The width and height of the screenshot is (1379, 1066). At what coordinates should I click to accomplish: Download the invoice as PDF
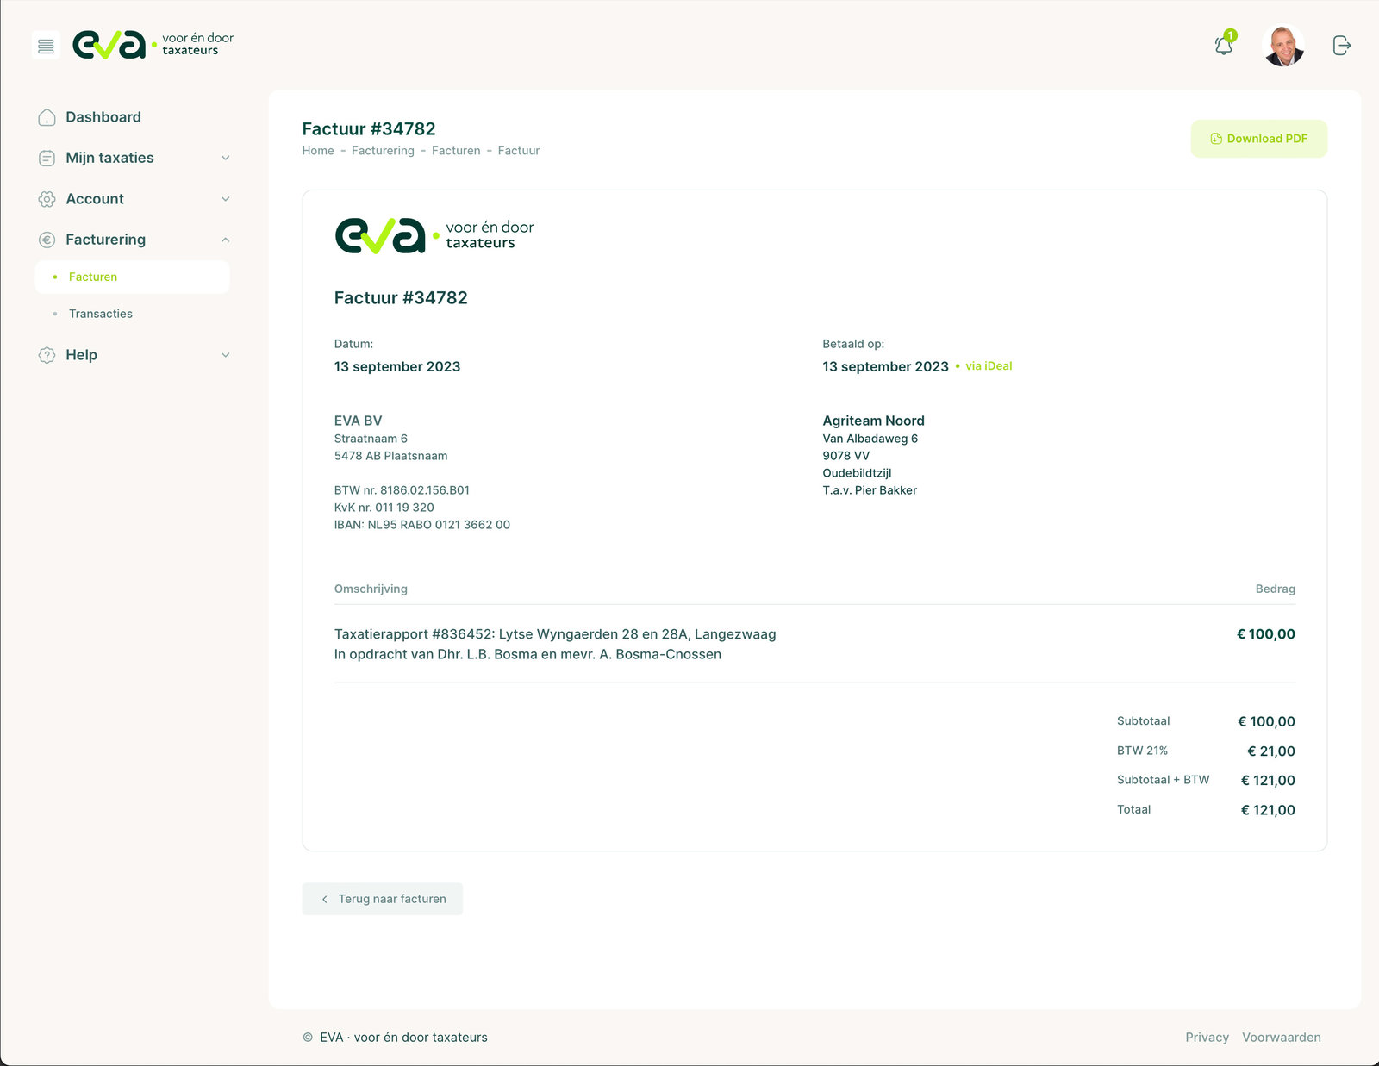pos(1258,139)
